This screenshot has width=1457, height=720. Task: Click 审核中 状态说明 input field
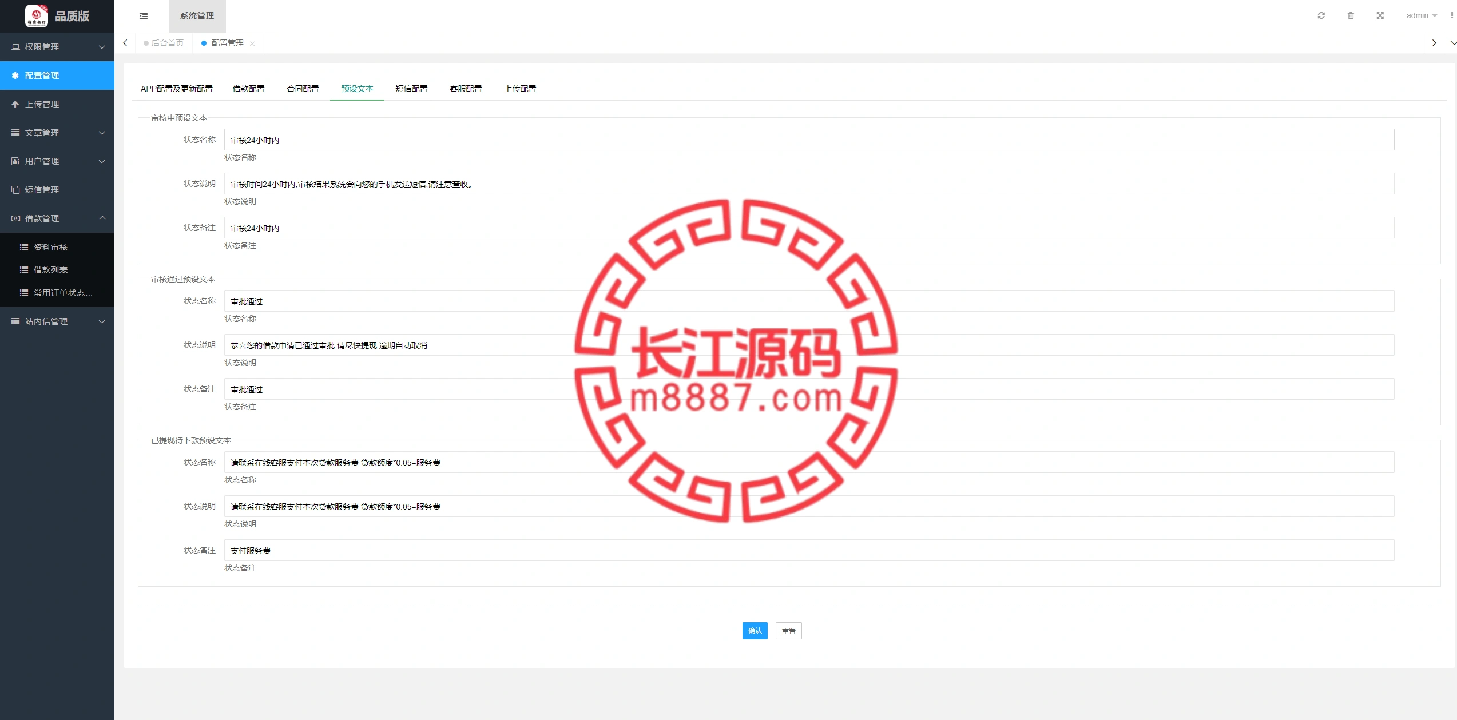[x=809, y=184]
